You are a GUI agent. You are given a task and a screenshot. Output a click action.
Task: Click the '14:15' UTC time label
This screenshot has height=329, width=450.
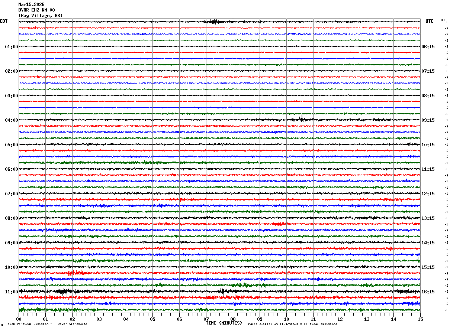428,243
